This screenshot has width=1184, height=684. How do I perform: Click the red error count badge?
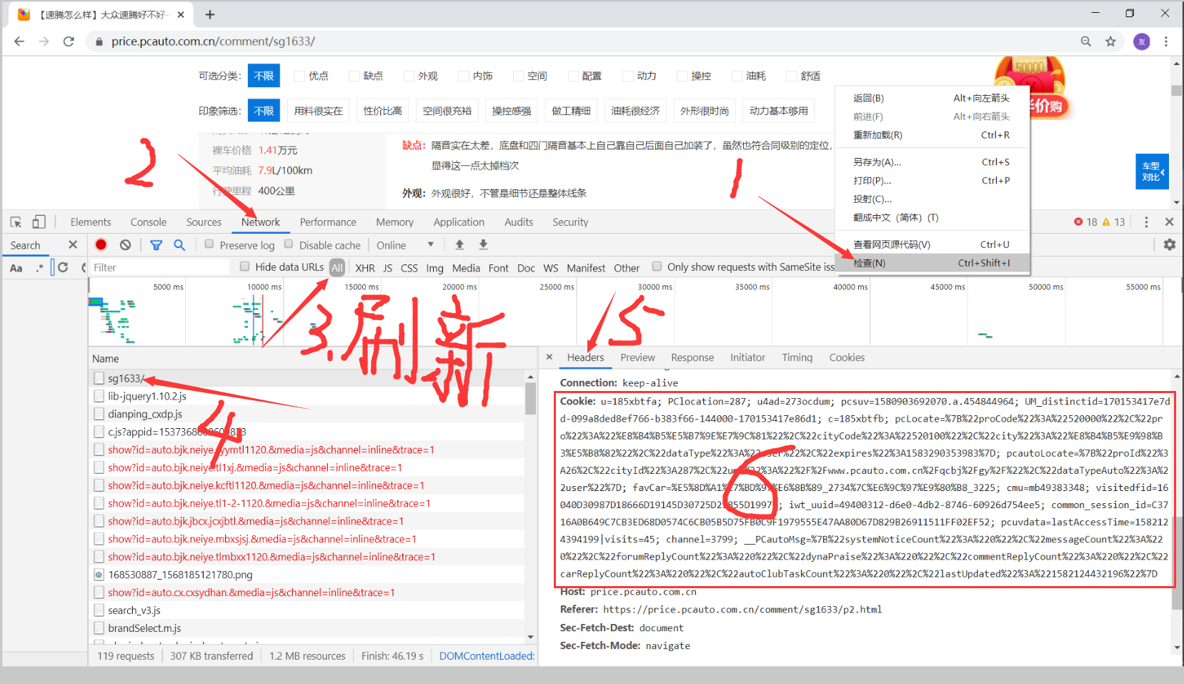coord(1085,222)
